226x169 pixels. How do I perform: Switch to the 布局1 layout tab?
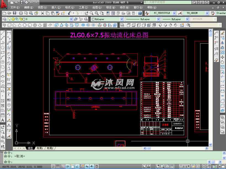tap(40, 148)
